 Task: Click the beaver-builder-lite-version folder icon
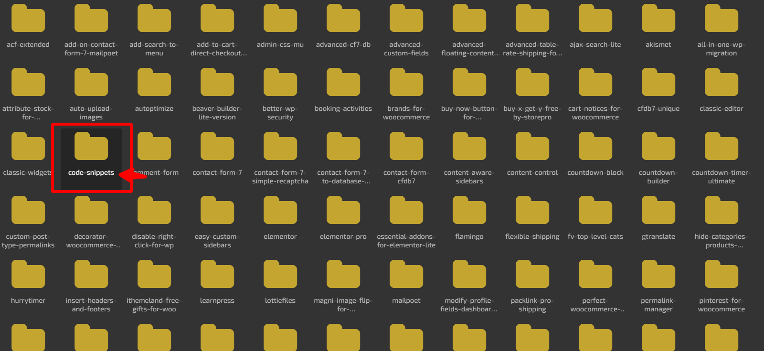(217, 82)
